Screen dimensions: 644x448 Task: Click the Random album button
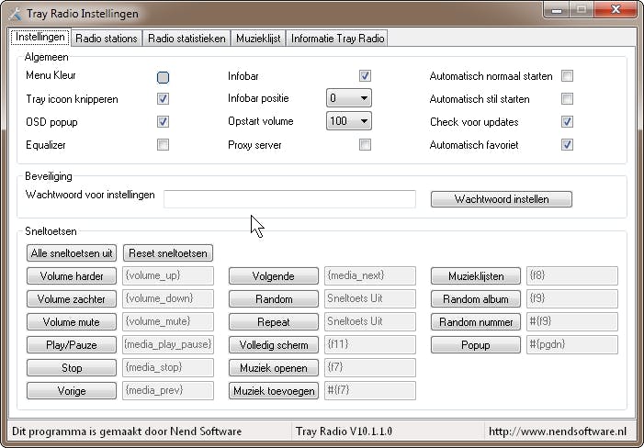click(476, 299)
